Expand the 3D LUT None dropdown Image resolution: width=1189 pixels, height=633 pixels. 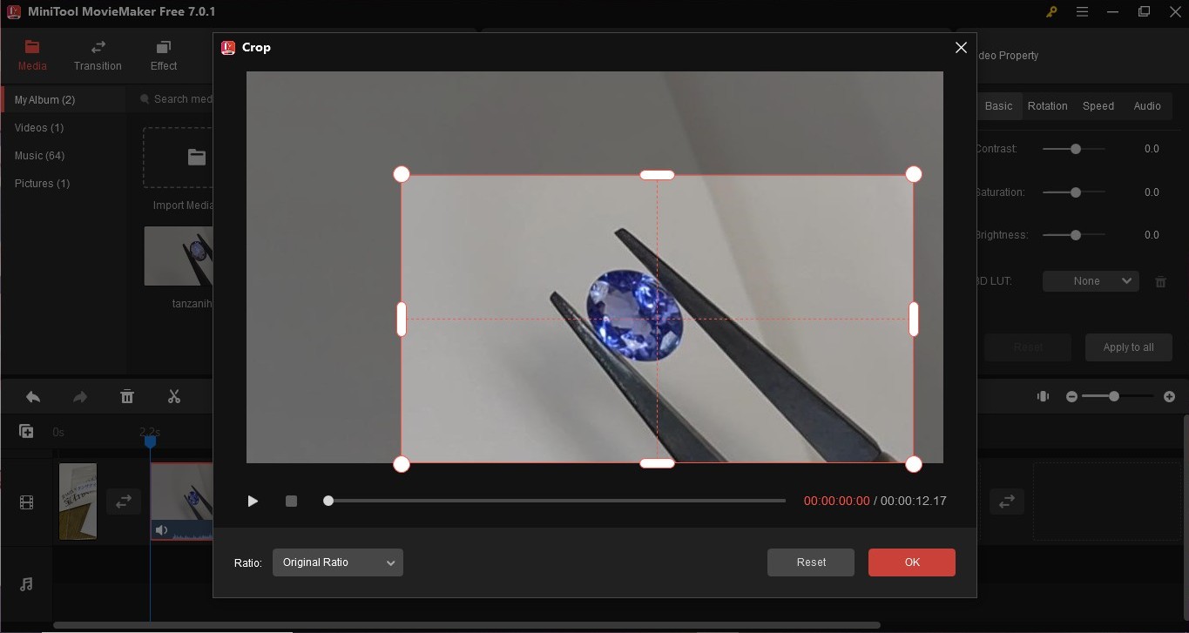click(x=1091, y=281)
